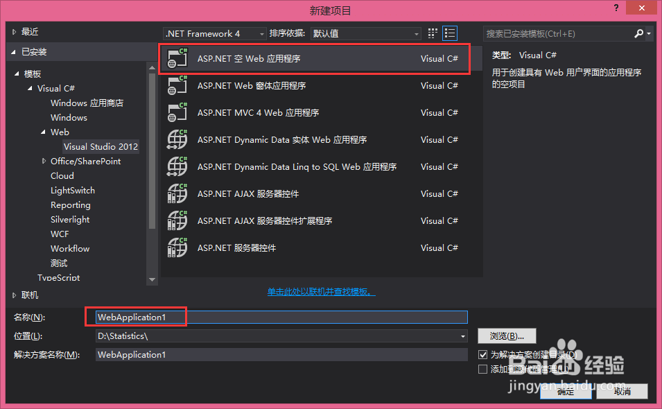Screen dimensions: 662x409
Task: Click the 名称 input field
Action: click(x=281, y=317)
